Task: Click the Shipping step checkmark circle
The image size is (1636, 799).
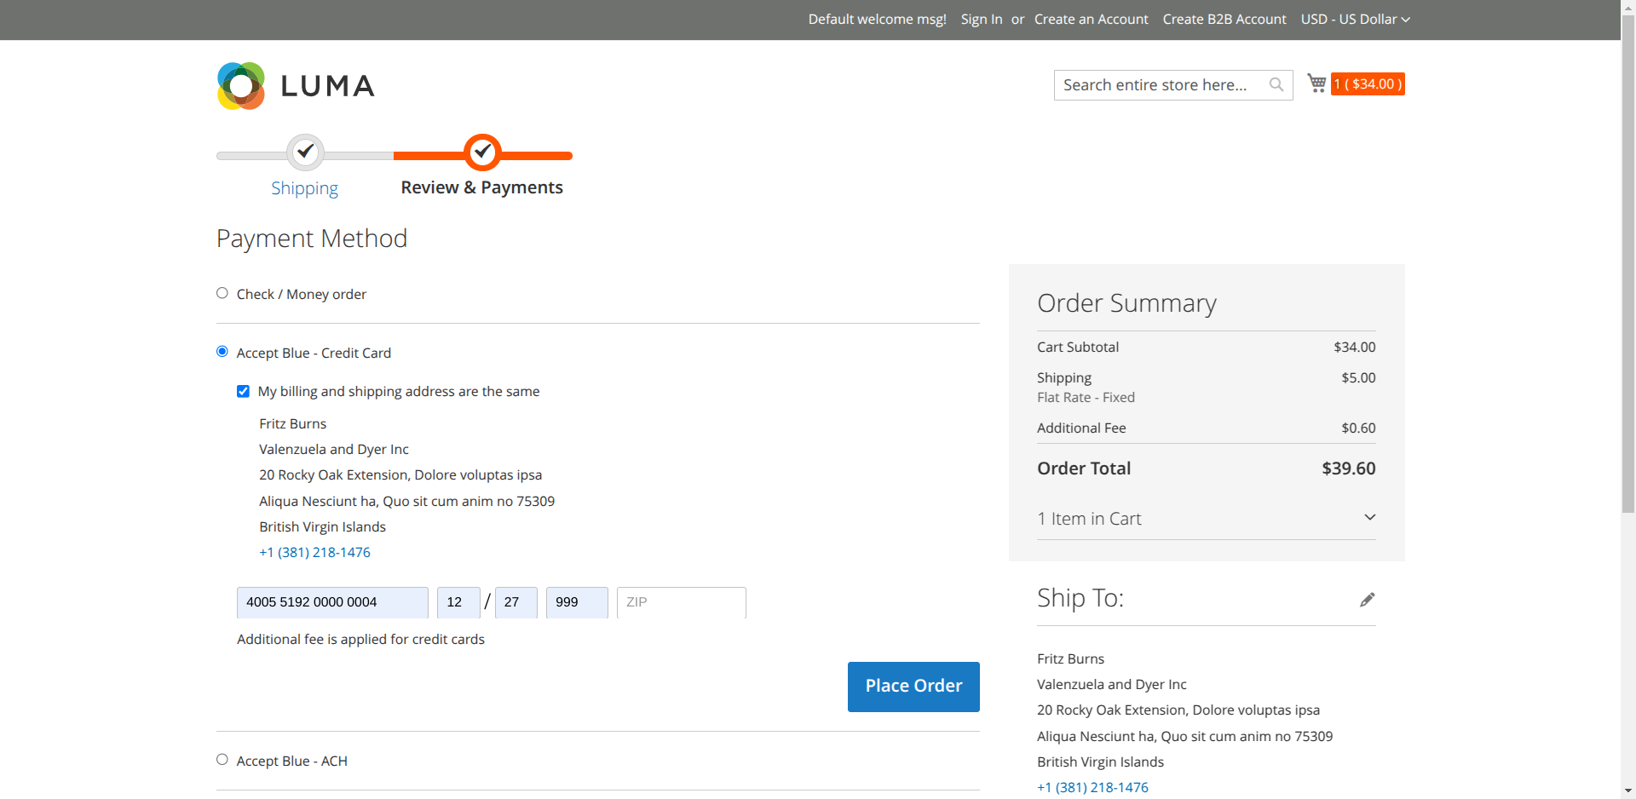Action: (305, 152)
